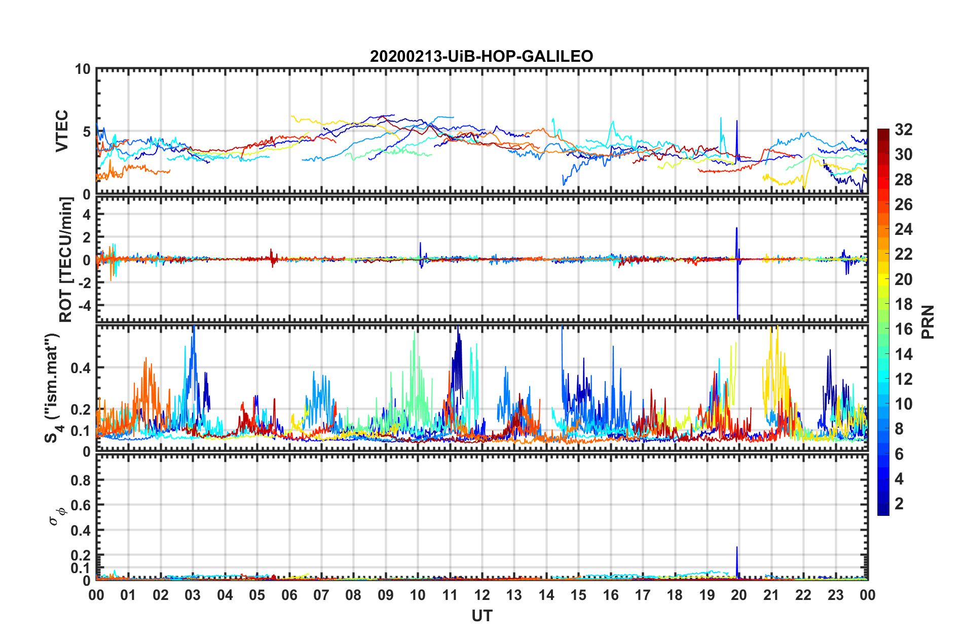The width and height of the screenshot is (964, 644).
Task: Select the 20 label on the PRN colorbar
Action: click(x=904, y=279)
